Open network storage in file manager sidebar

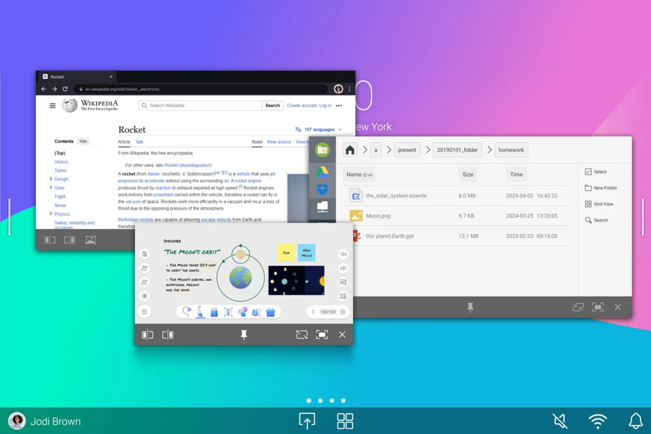point(322,207)
